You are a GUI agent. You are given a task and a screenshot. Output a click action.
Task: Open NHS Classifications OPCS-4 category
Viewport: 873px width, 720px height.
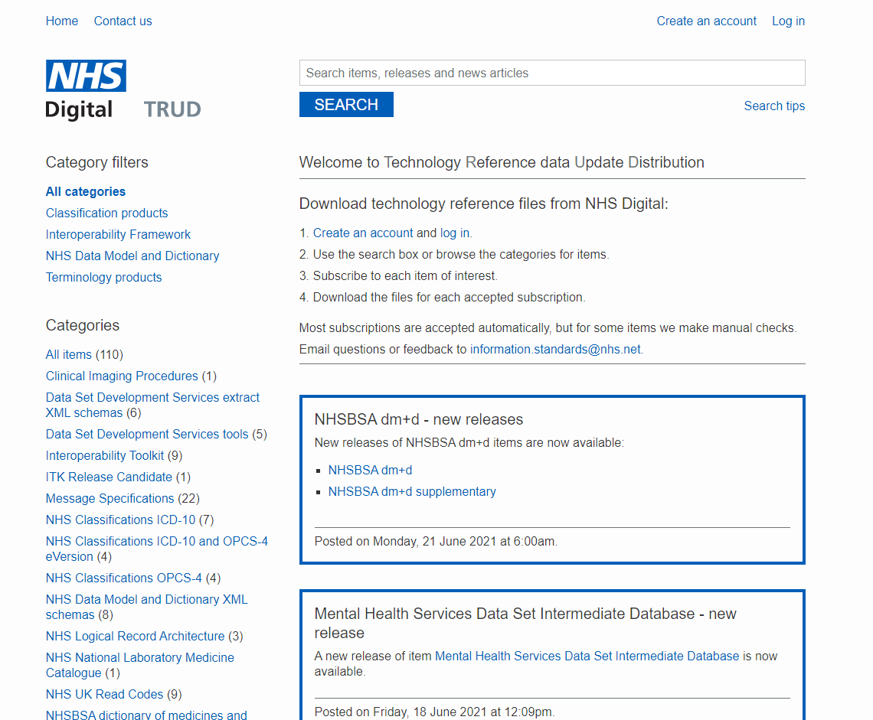coord(123,578)
